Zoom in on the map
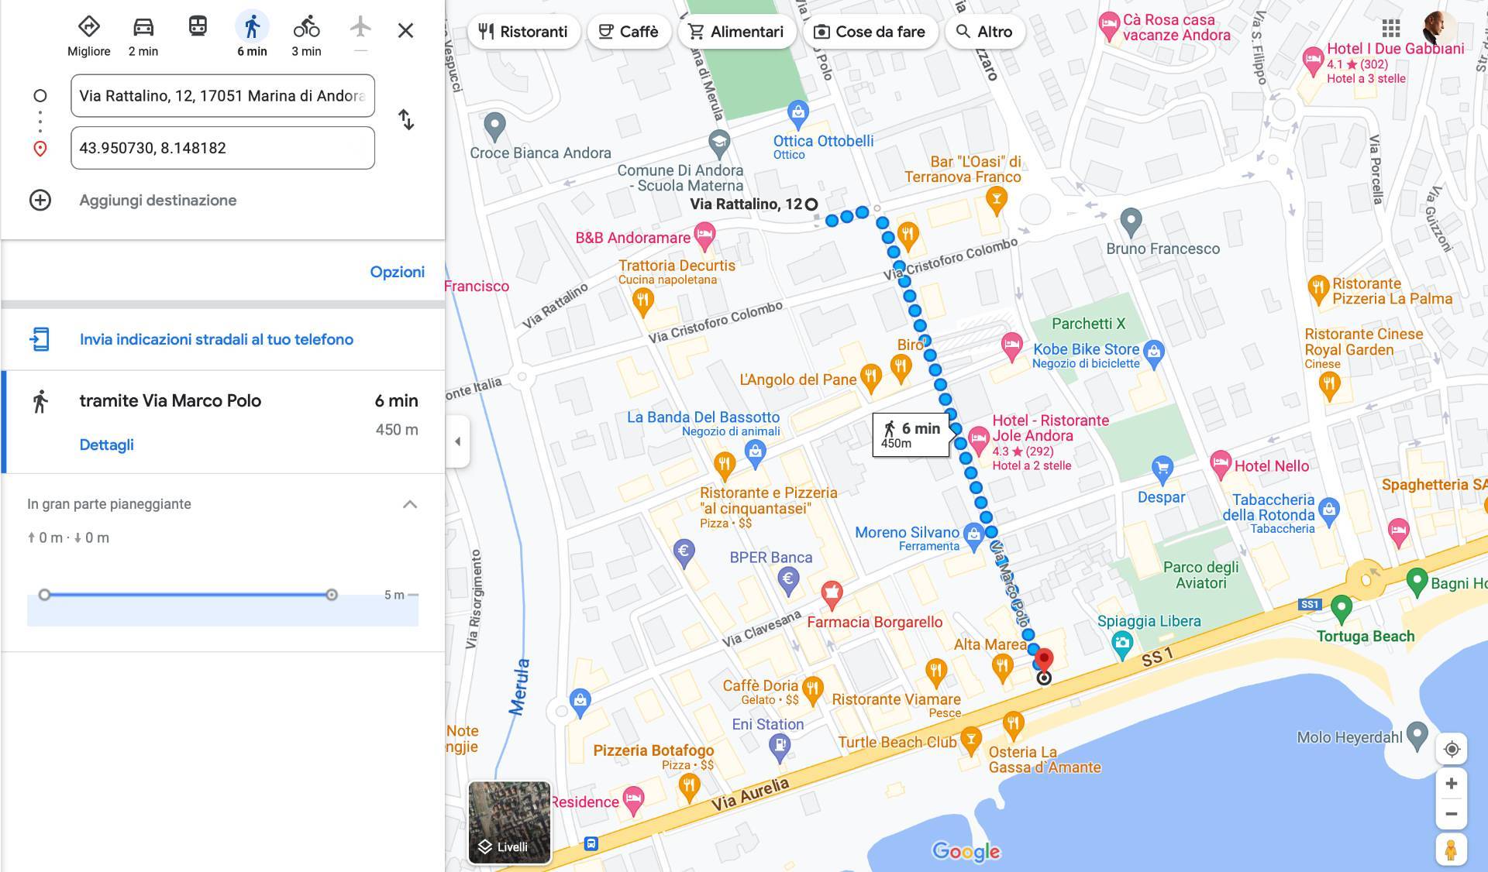This screenshot has width=1488, height=872. point(1452,784)
